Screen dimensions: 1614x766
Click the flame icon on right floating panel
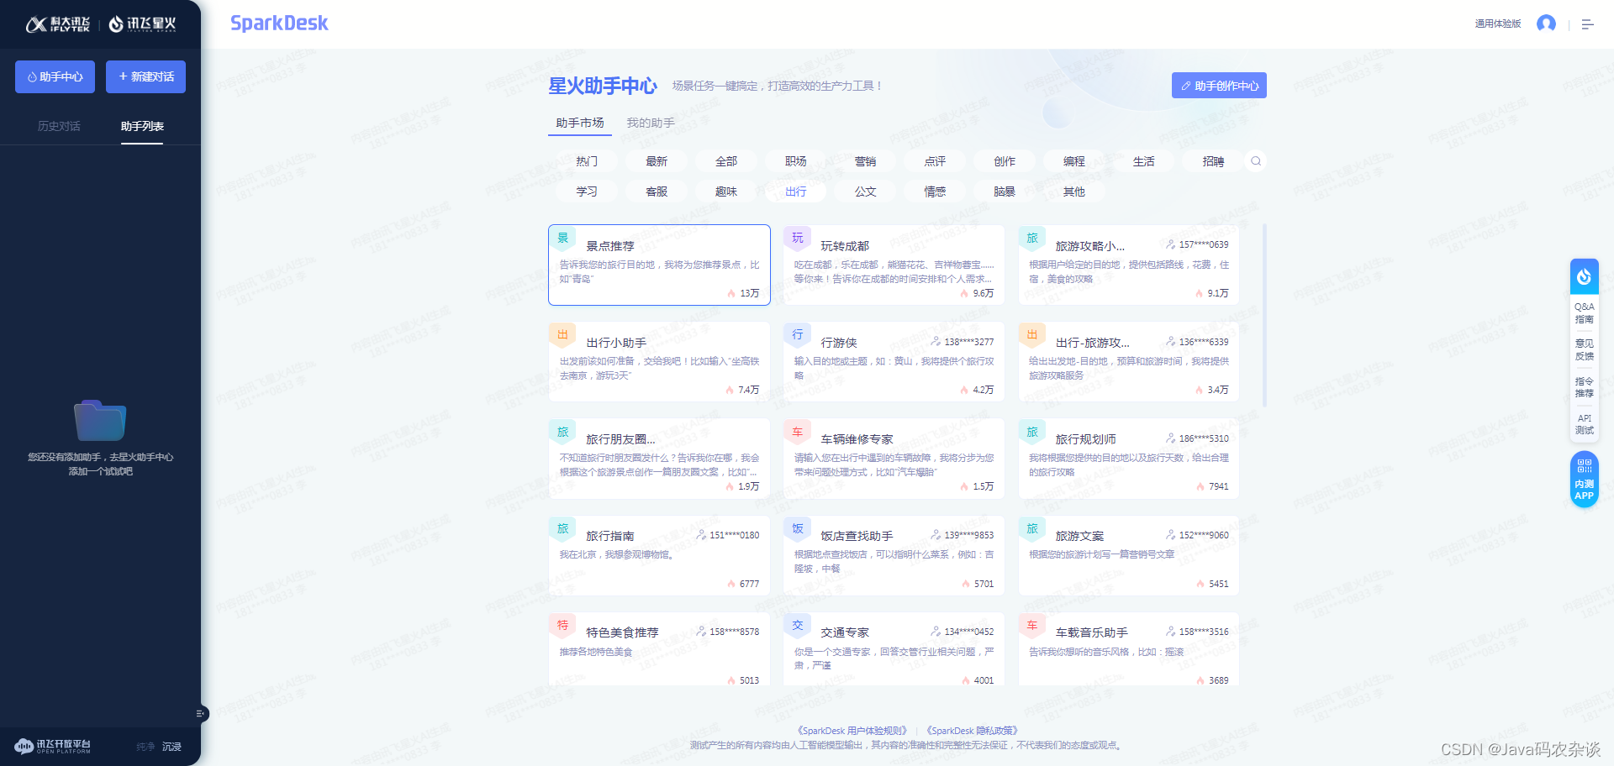pyautogui.click(x=1585, y=276)
